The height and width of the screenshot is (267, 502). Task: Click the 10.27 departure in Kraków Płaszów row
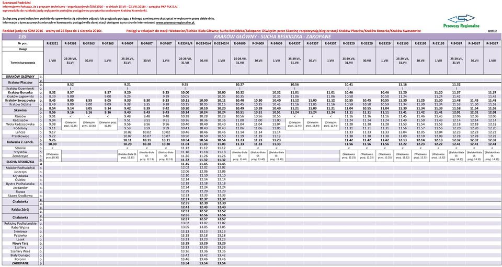pyautogui.click(x=240, y=84)
